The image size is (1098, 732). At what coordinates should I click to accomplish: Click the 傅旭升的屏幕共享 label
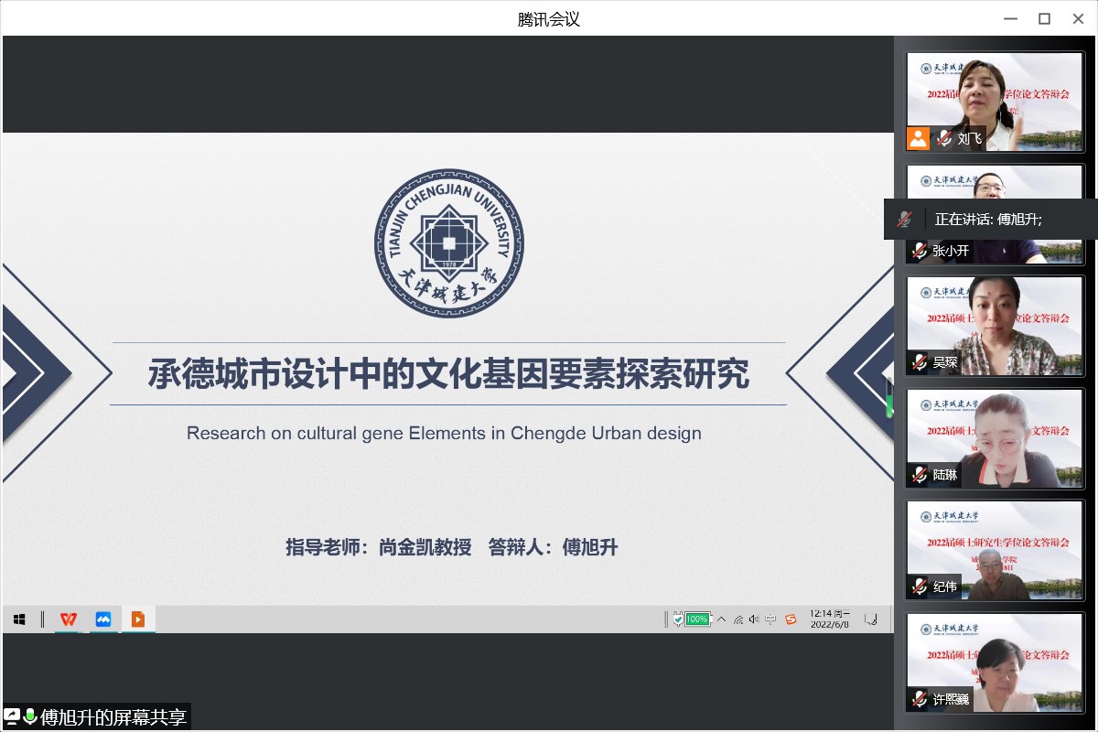(113, 717)
